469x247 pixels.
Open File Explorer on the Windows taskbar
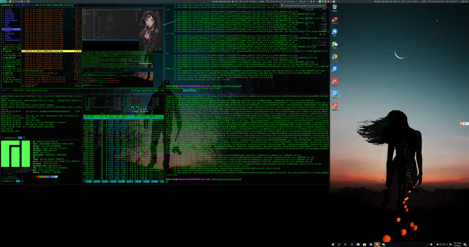point(358,244)
